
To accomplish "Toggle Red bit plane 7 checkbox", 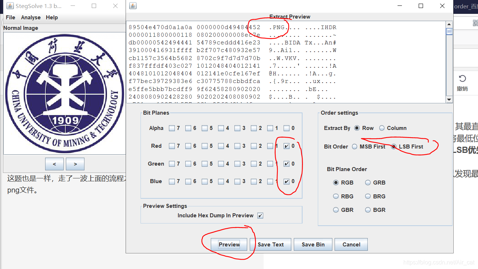I will click(172, 146).
